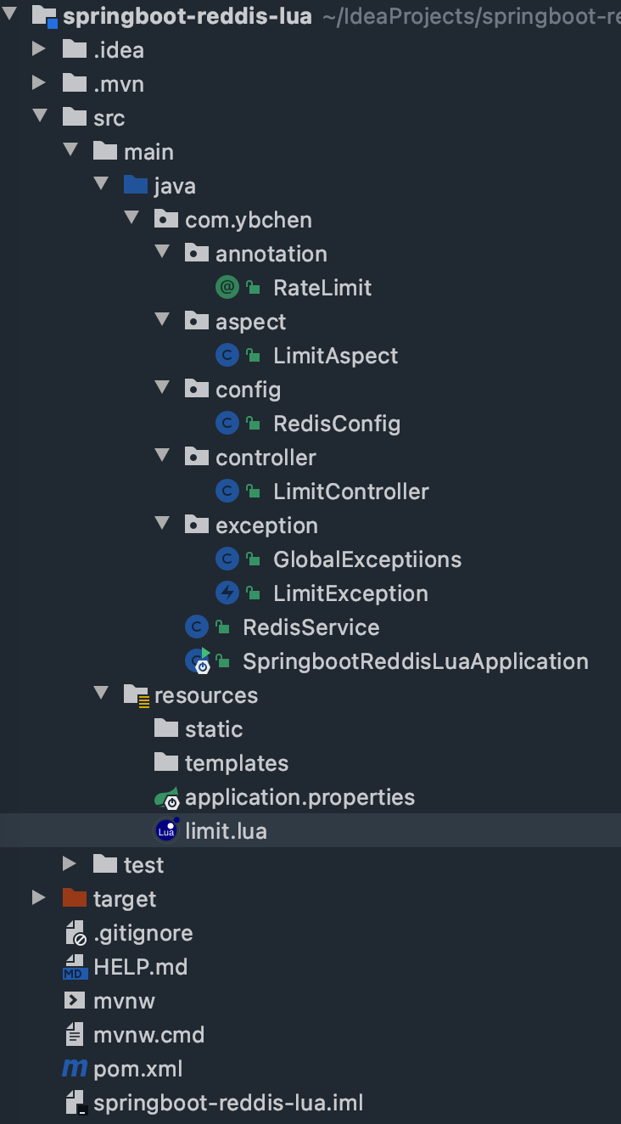The height and width of the screenshot is (1124, 621).
Task: Click the annotation icon beside RateLimit
Action: 227,288
